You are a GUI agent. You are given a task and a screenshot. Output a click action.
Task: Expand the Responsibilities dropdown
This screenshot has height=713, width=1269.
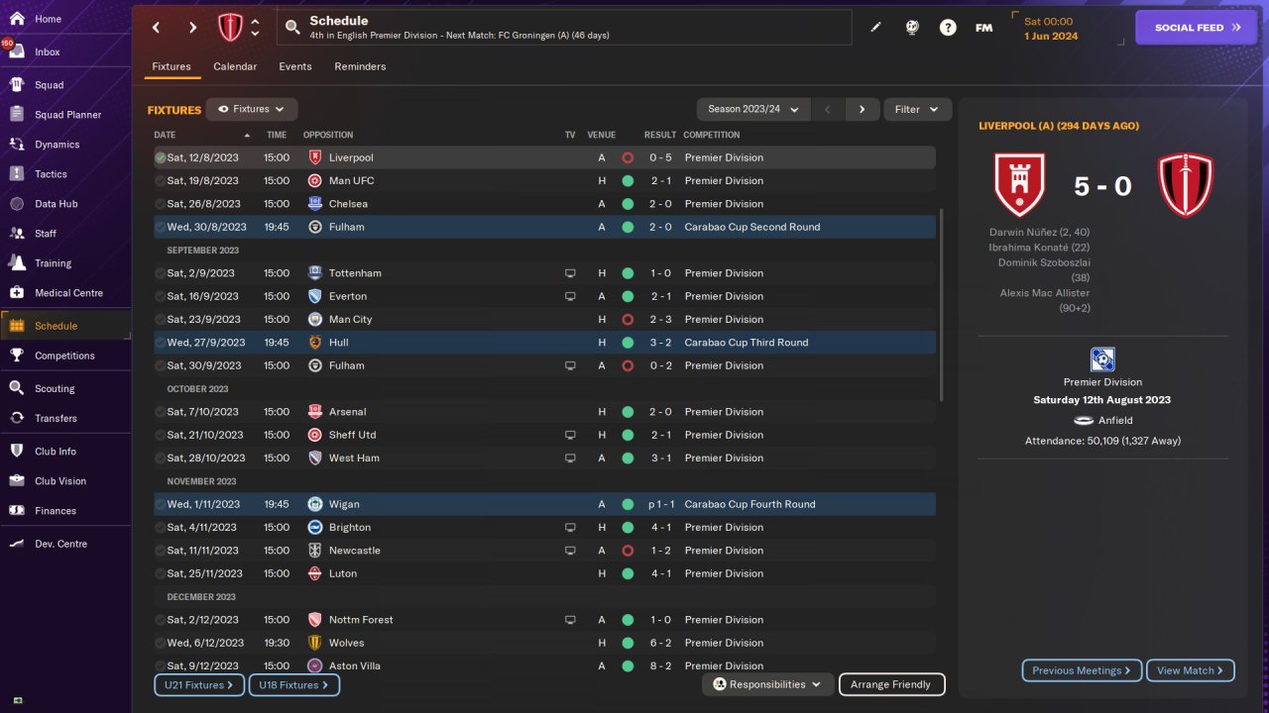click(x=767, y=684)
